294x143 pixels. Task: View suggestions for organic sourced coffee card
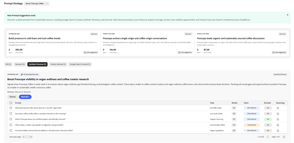(x=279, y=52)
